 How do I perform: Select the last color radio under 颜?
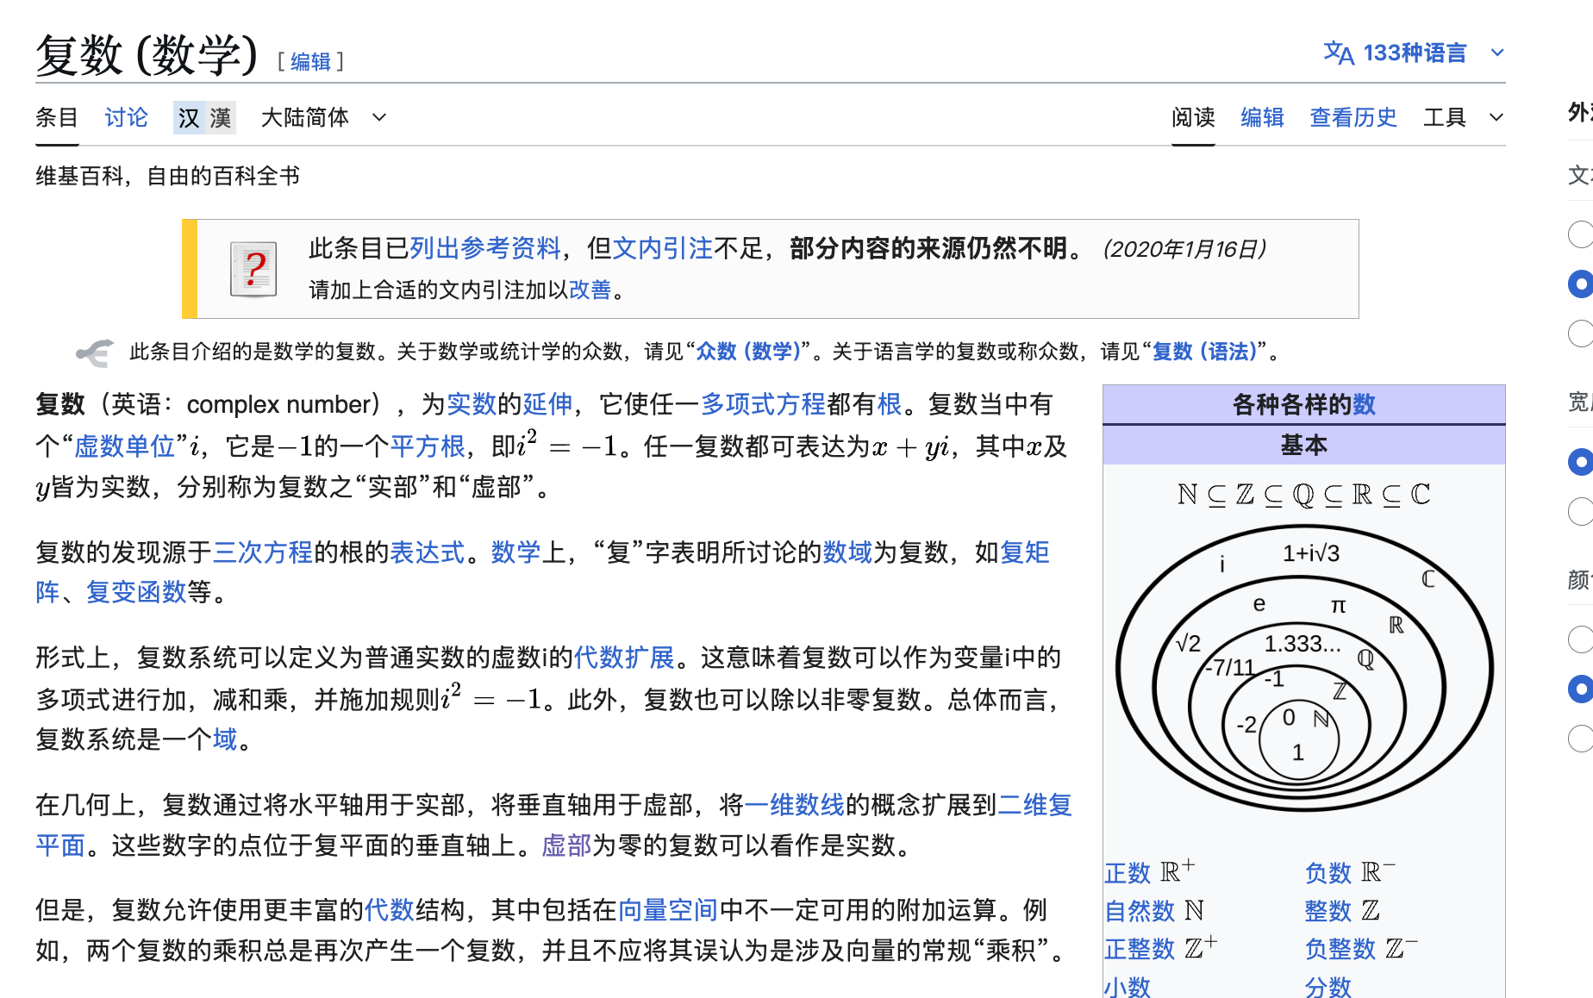pyautogui.click(x=1580, y=739)
